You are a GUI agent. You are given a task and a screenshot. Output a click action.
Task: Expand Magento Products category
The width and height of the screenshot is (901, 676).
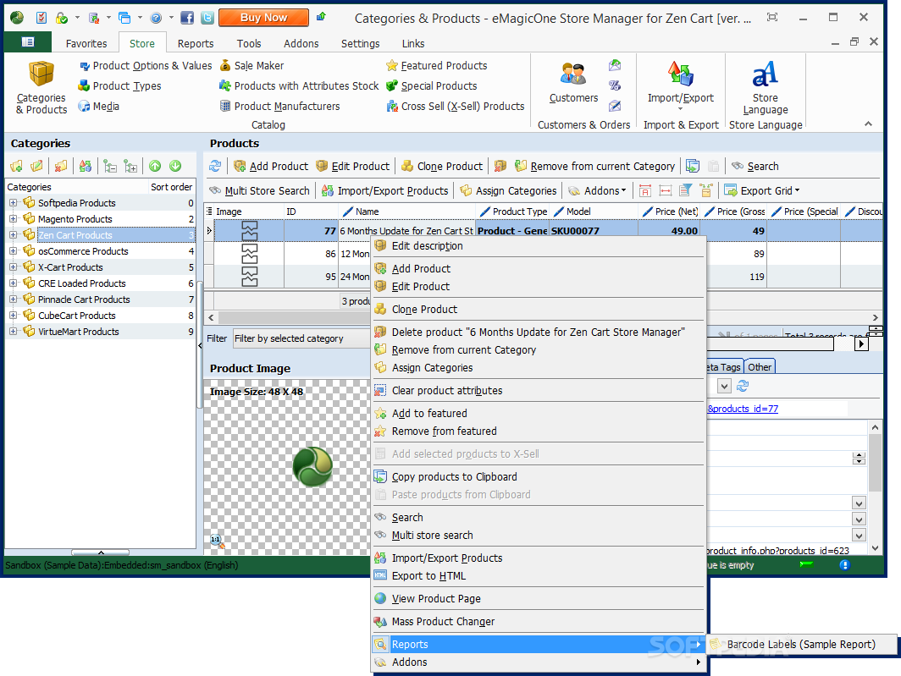(14, 219)
